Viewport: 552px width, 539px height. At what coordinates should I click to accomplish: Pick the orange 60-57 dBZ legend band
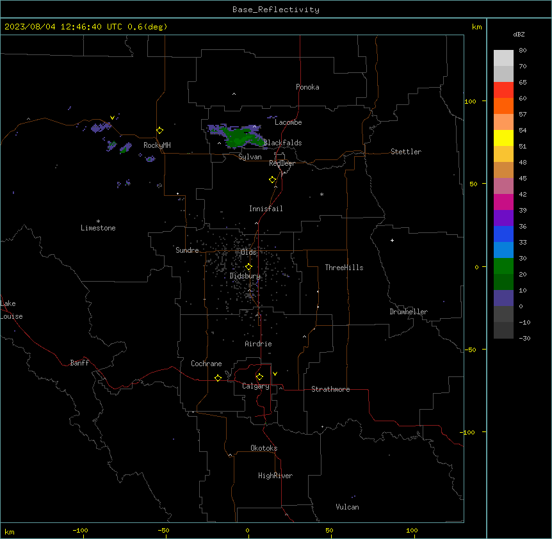pos(503,106)
